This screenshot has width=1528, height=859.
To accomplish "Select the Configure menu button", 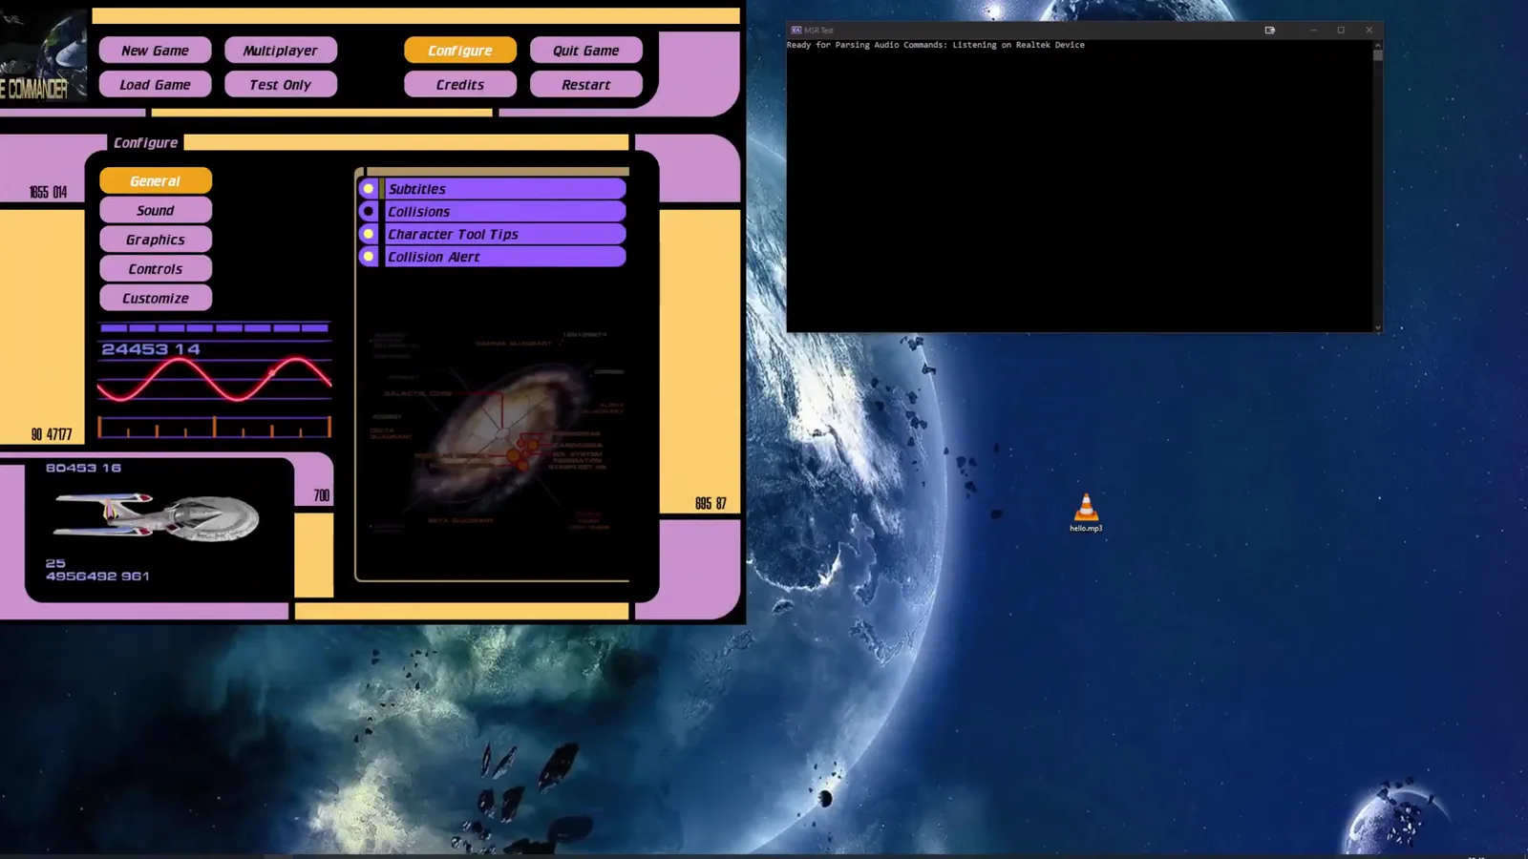I will tap(460, 50).
